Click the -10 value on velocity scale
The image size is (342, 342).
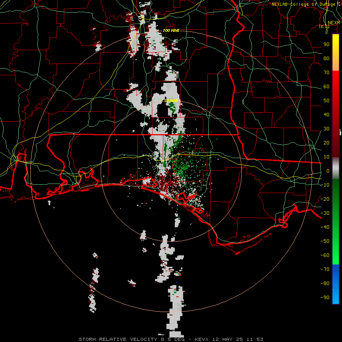pyautogui.click(x=325, y=185)
